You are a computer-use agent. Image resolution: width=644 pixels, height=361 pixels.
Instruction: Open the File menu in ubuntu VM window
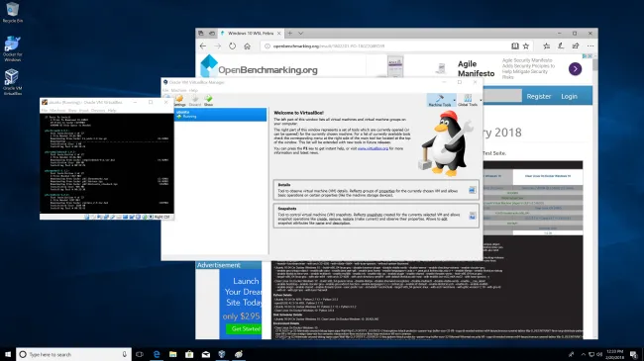[44, 111]
